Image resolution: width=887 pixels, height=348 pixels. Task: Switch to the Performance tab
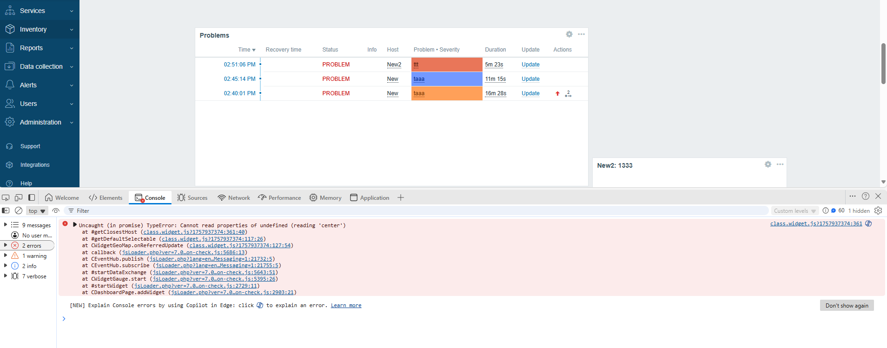(x=279, y=197)
